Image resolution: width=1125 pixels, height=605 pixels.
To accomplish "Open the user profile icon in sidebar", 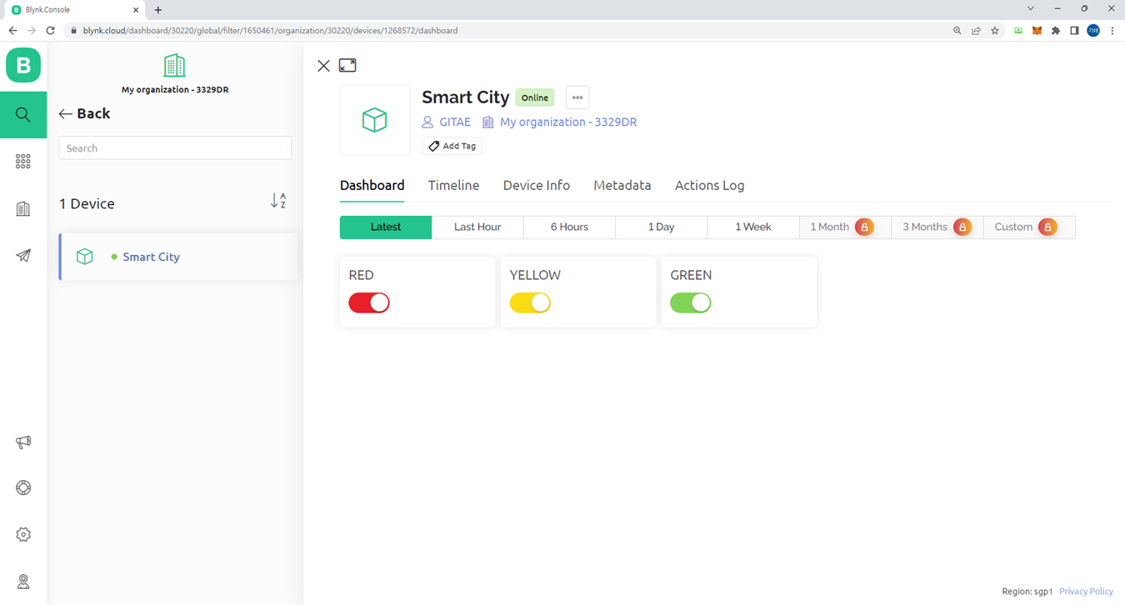I will click(23, 582).
